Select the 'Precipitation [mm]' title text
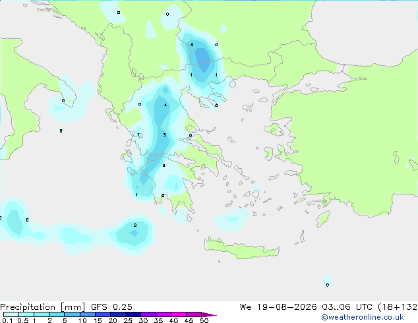The width and height of the screenshot is (418, 323). 43,307
